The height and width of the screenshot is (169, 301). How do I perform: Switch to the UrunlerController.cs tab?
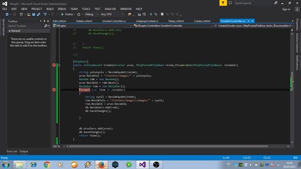tap(114, 21)
